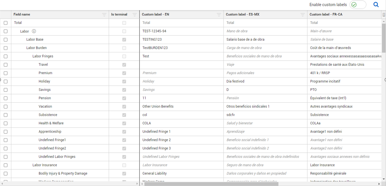This screenshot has width=386, height=186.
Task: Open Is terminal column filter menu
Action: click(x=135, y=14)
